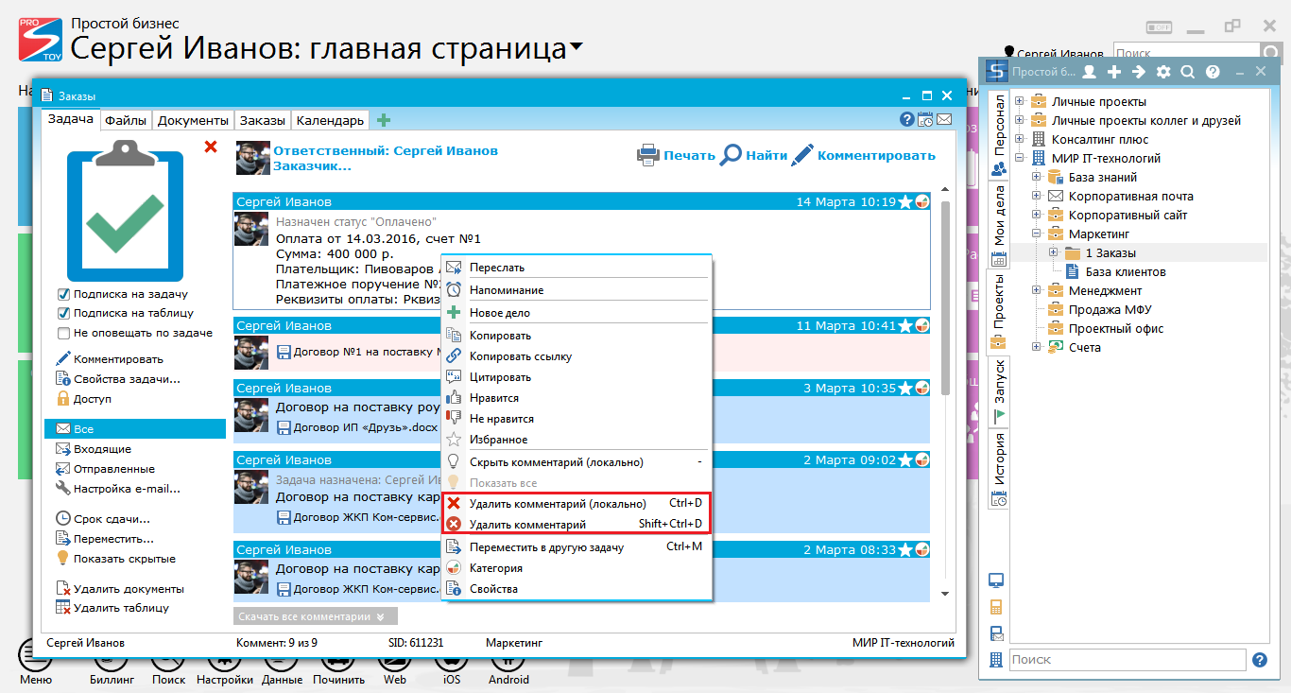Choose Переместить в другую задачу menu item

coord(576,547)
